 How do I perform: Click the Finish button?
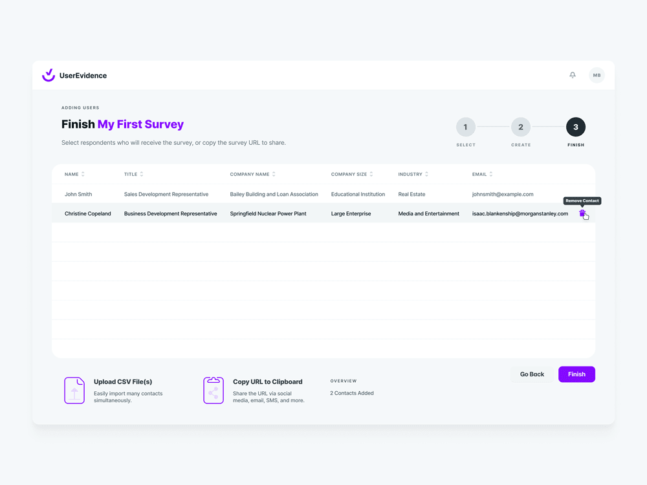[576, 374]
